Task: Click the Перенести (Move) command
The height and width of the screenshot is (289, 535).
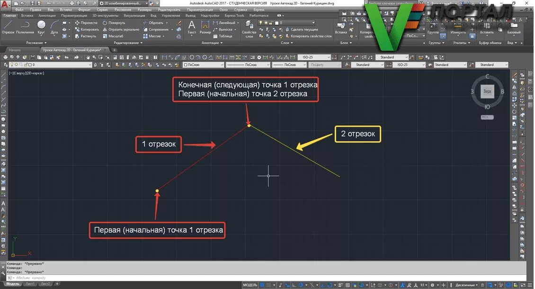Action: [x=86, y=23]
